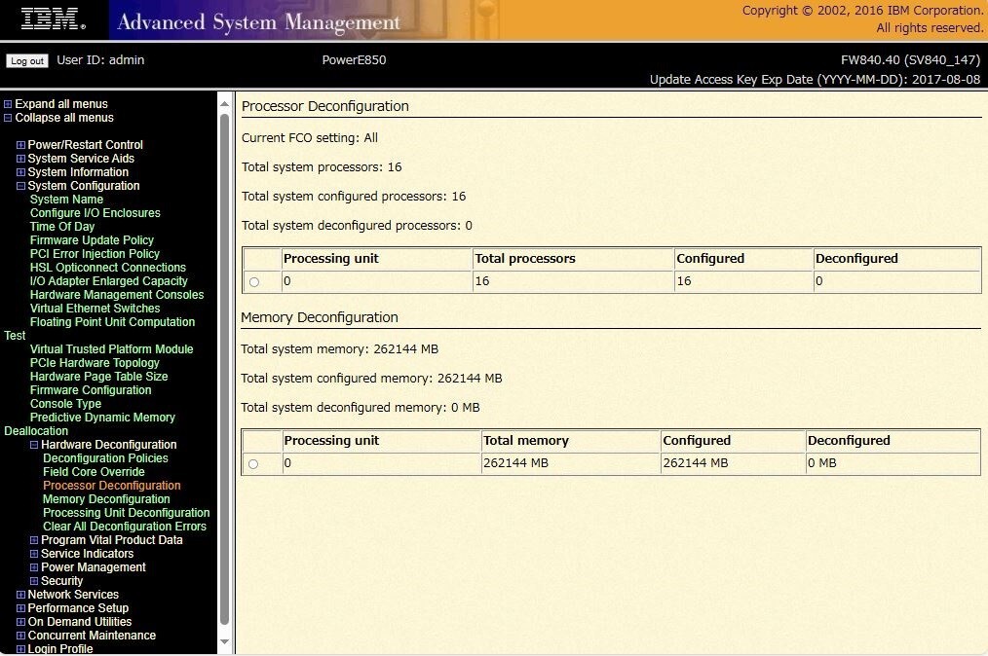Image resolution: width=988 pixels, height=656 pixels.
Task: Expand Security submenu
Action: (34, 581)
